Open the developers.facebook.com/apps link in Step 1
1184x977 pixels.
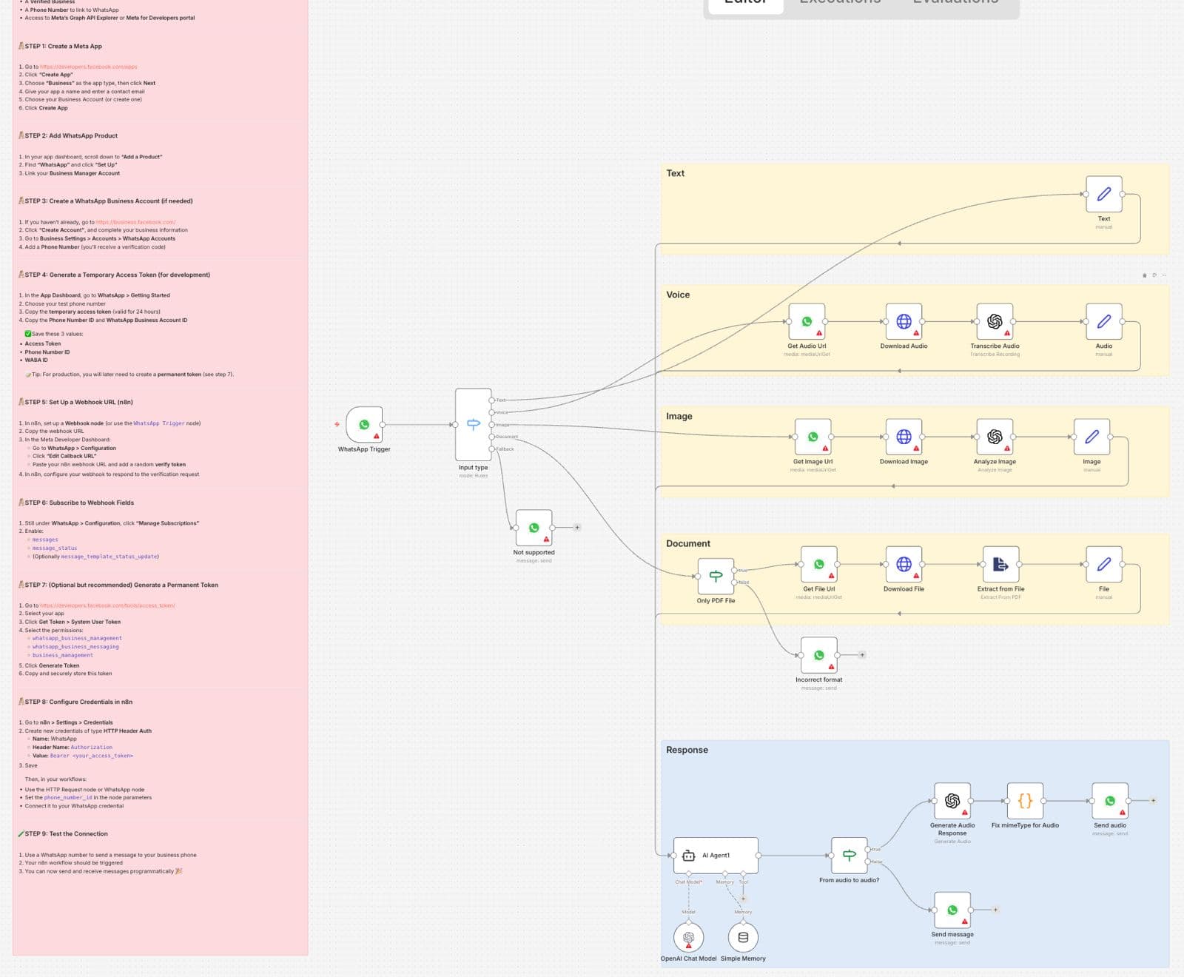[88, 67]
